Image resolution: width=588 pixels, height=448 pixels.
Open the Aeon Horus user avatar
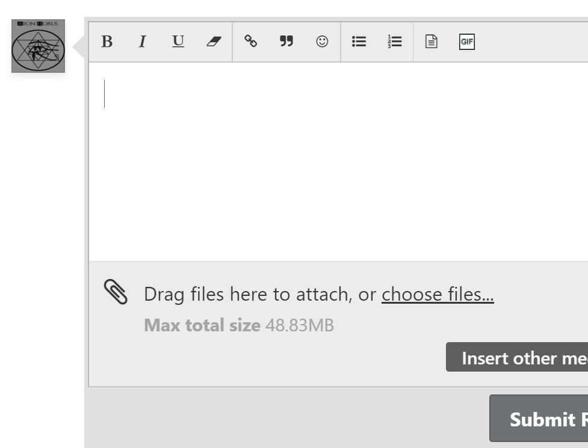39,46
